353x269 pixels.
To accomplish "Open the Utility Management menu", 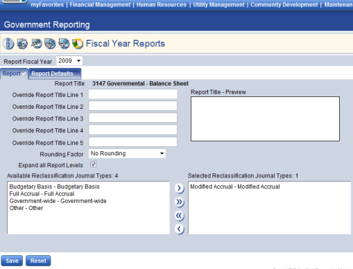I will coord(218,5).
